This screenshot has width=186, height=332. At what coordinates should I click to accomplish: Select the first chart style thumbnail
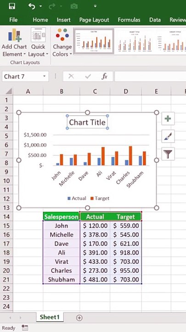[x=94, y=41]
